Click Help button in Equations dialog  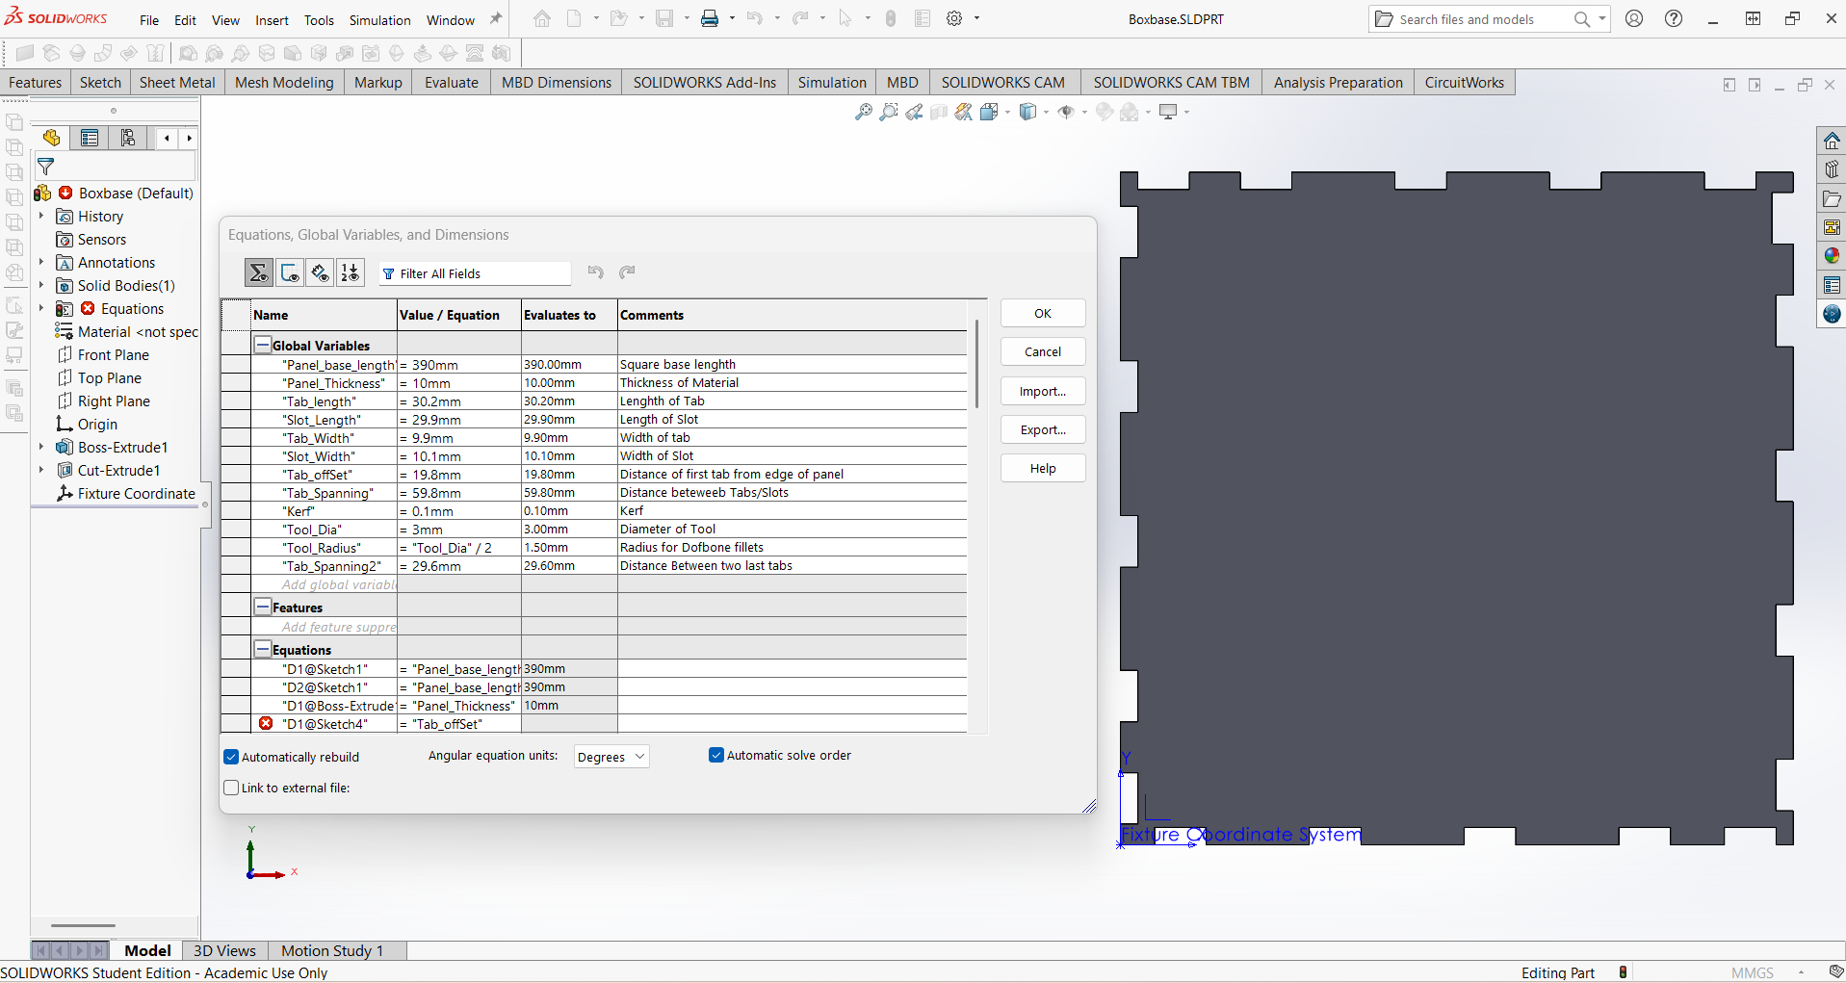(1043, 468)
